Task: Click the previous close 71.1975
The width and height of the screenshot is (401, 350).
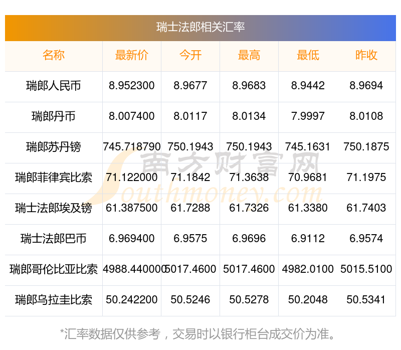Action: point(366,178)
